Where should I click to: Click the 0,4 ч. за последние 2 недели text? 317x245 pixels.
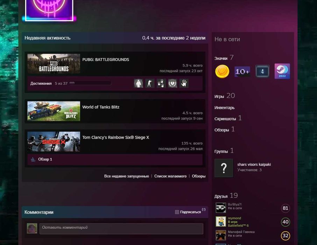click(x=174, y=38)
